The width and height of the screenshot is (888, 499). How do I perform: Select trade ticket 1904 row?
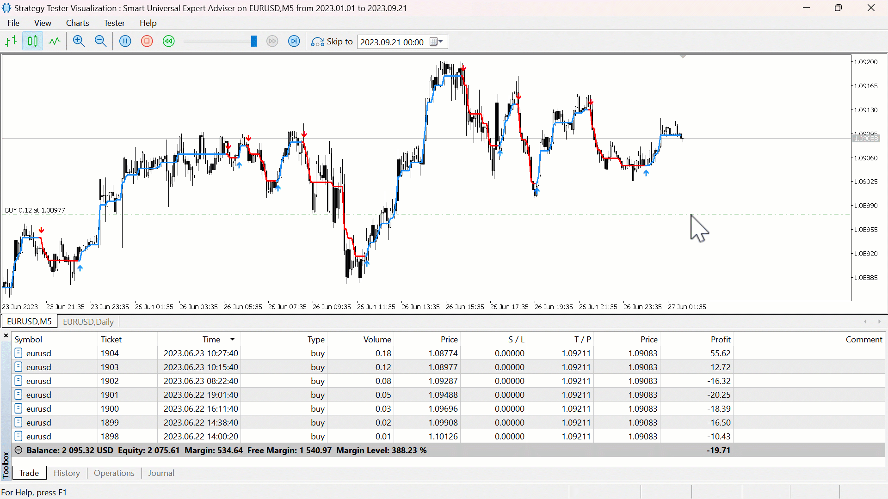[110, 353]
